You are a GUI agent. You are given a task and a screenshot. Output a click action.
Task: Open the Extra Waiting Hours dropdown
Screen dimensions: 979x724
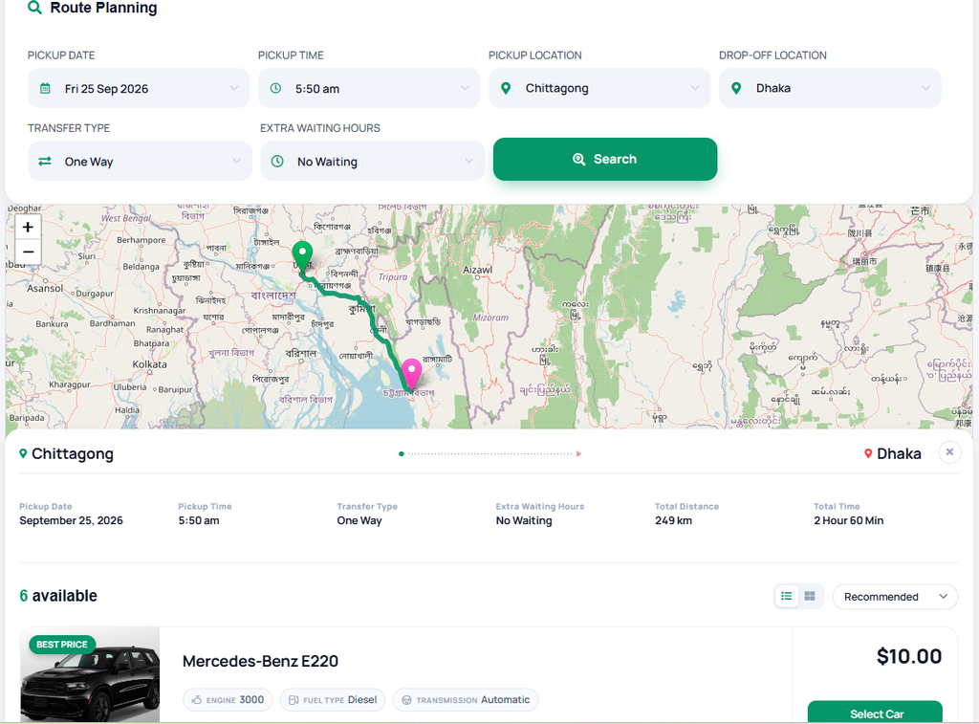pyautogui.click(x=372, y=162)
